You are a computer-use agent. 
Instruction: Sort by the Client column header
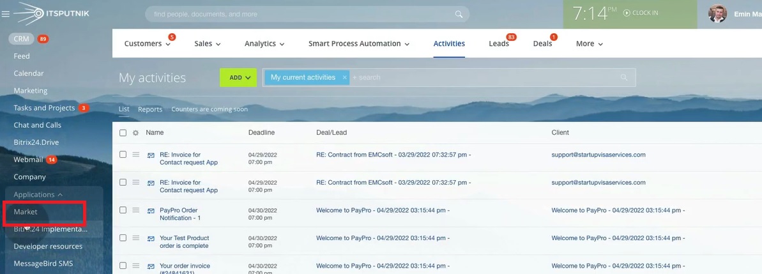pyautogui.click(x=560, y=133)
